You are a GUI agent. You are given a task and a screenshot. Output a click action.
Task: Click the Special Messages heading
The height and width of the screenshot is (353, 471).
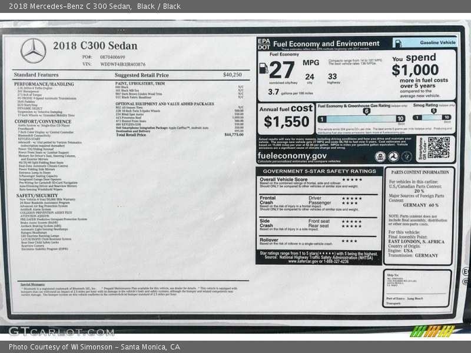[x=33, y=284]
